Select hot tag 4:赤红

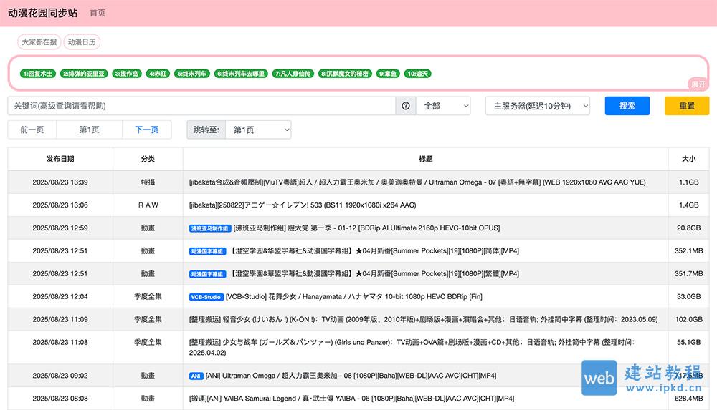[158, 74]
